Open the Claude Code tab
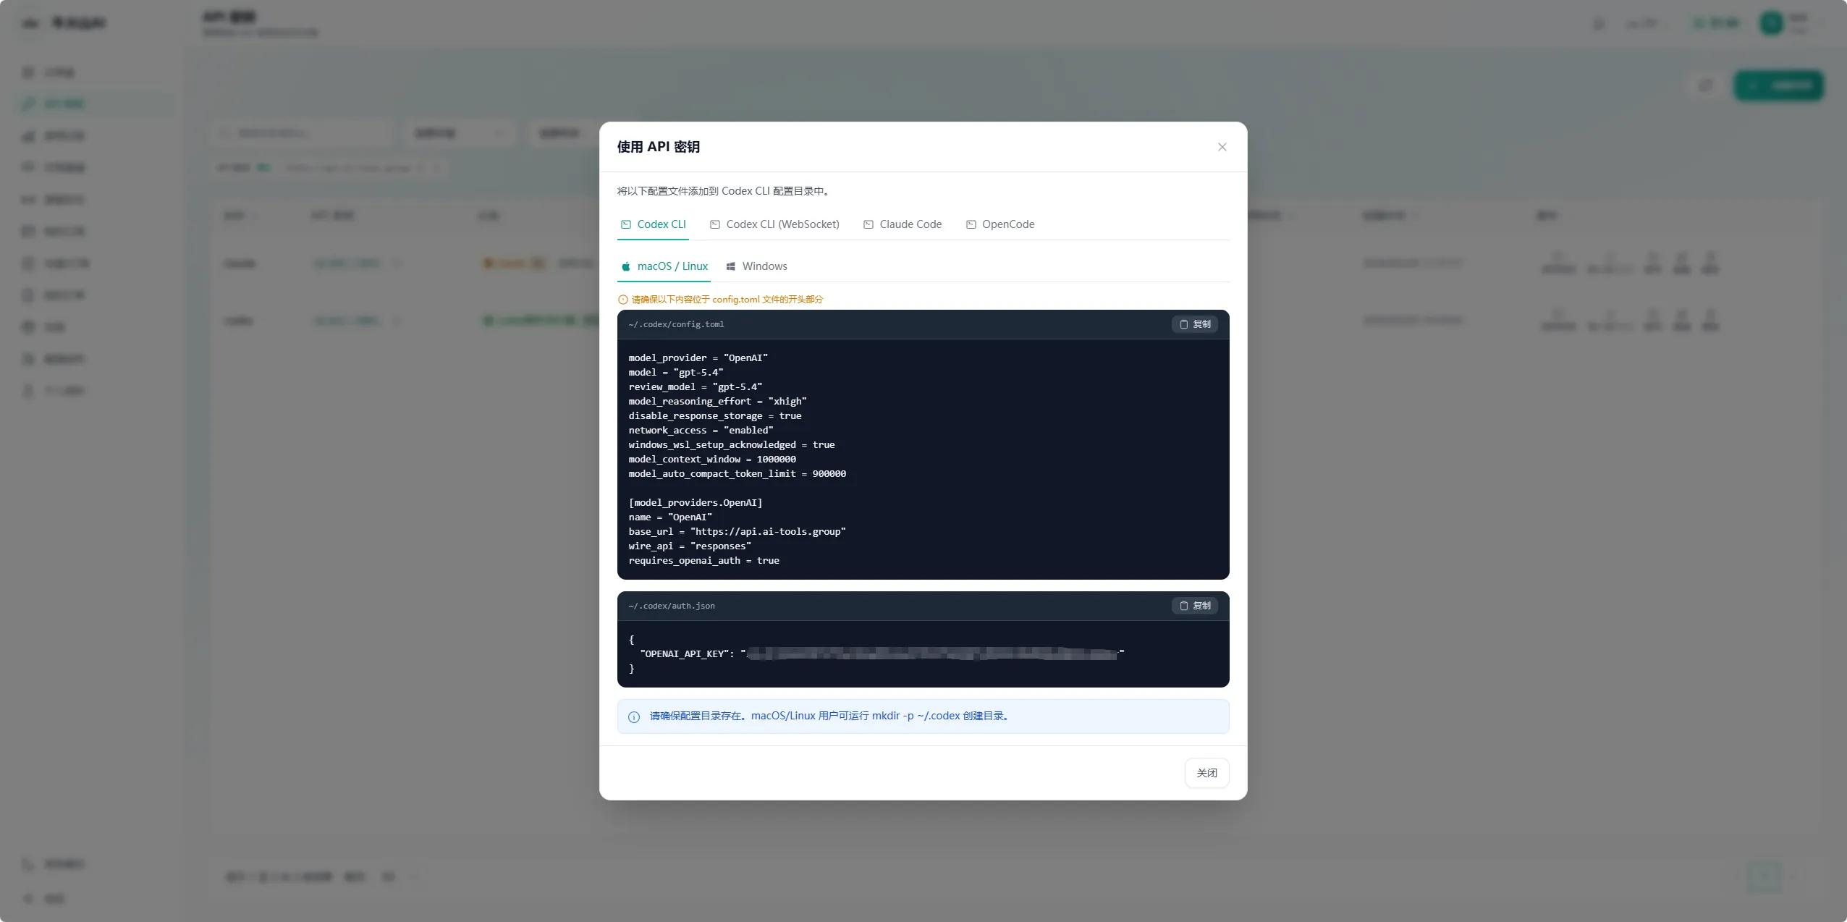Screen dimensions: 1847x922 coord(903,224)
